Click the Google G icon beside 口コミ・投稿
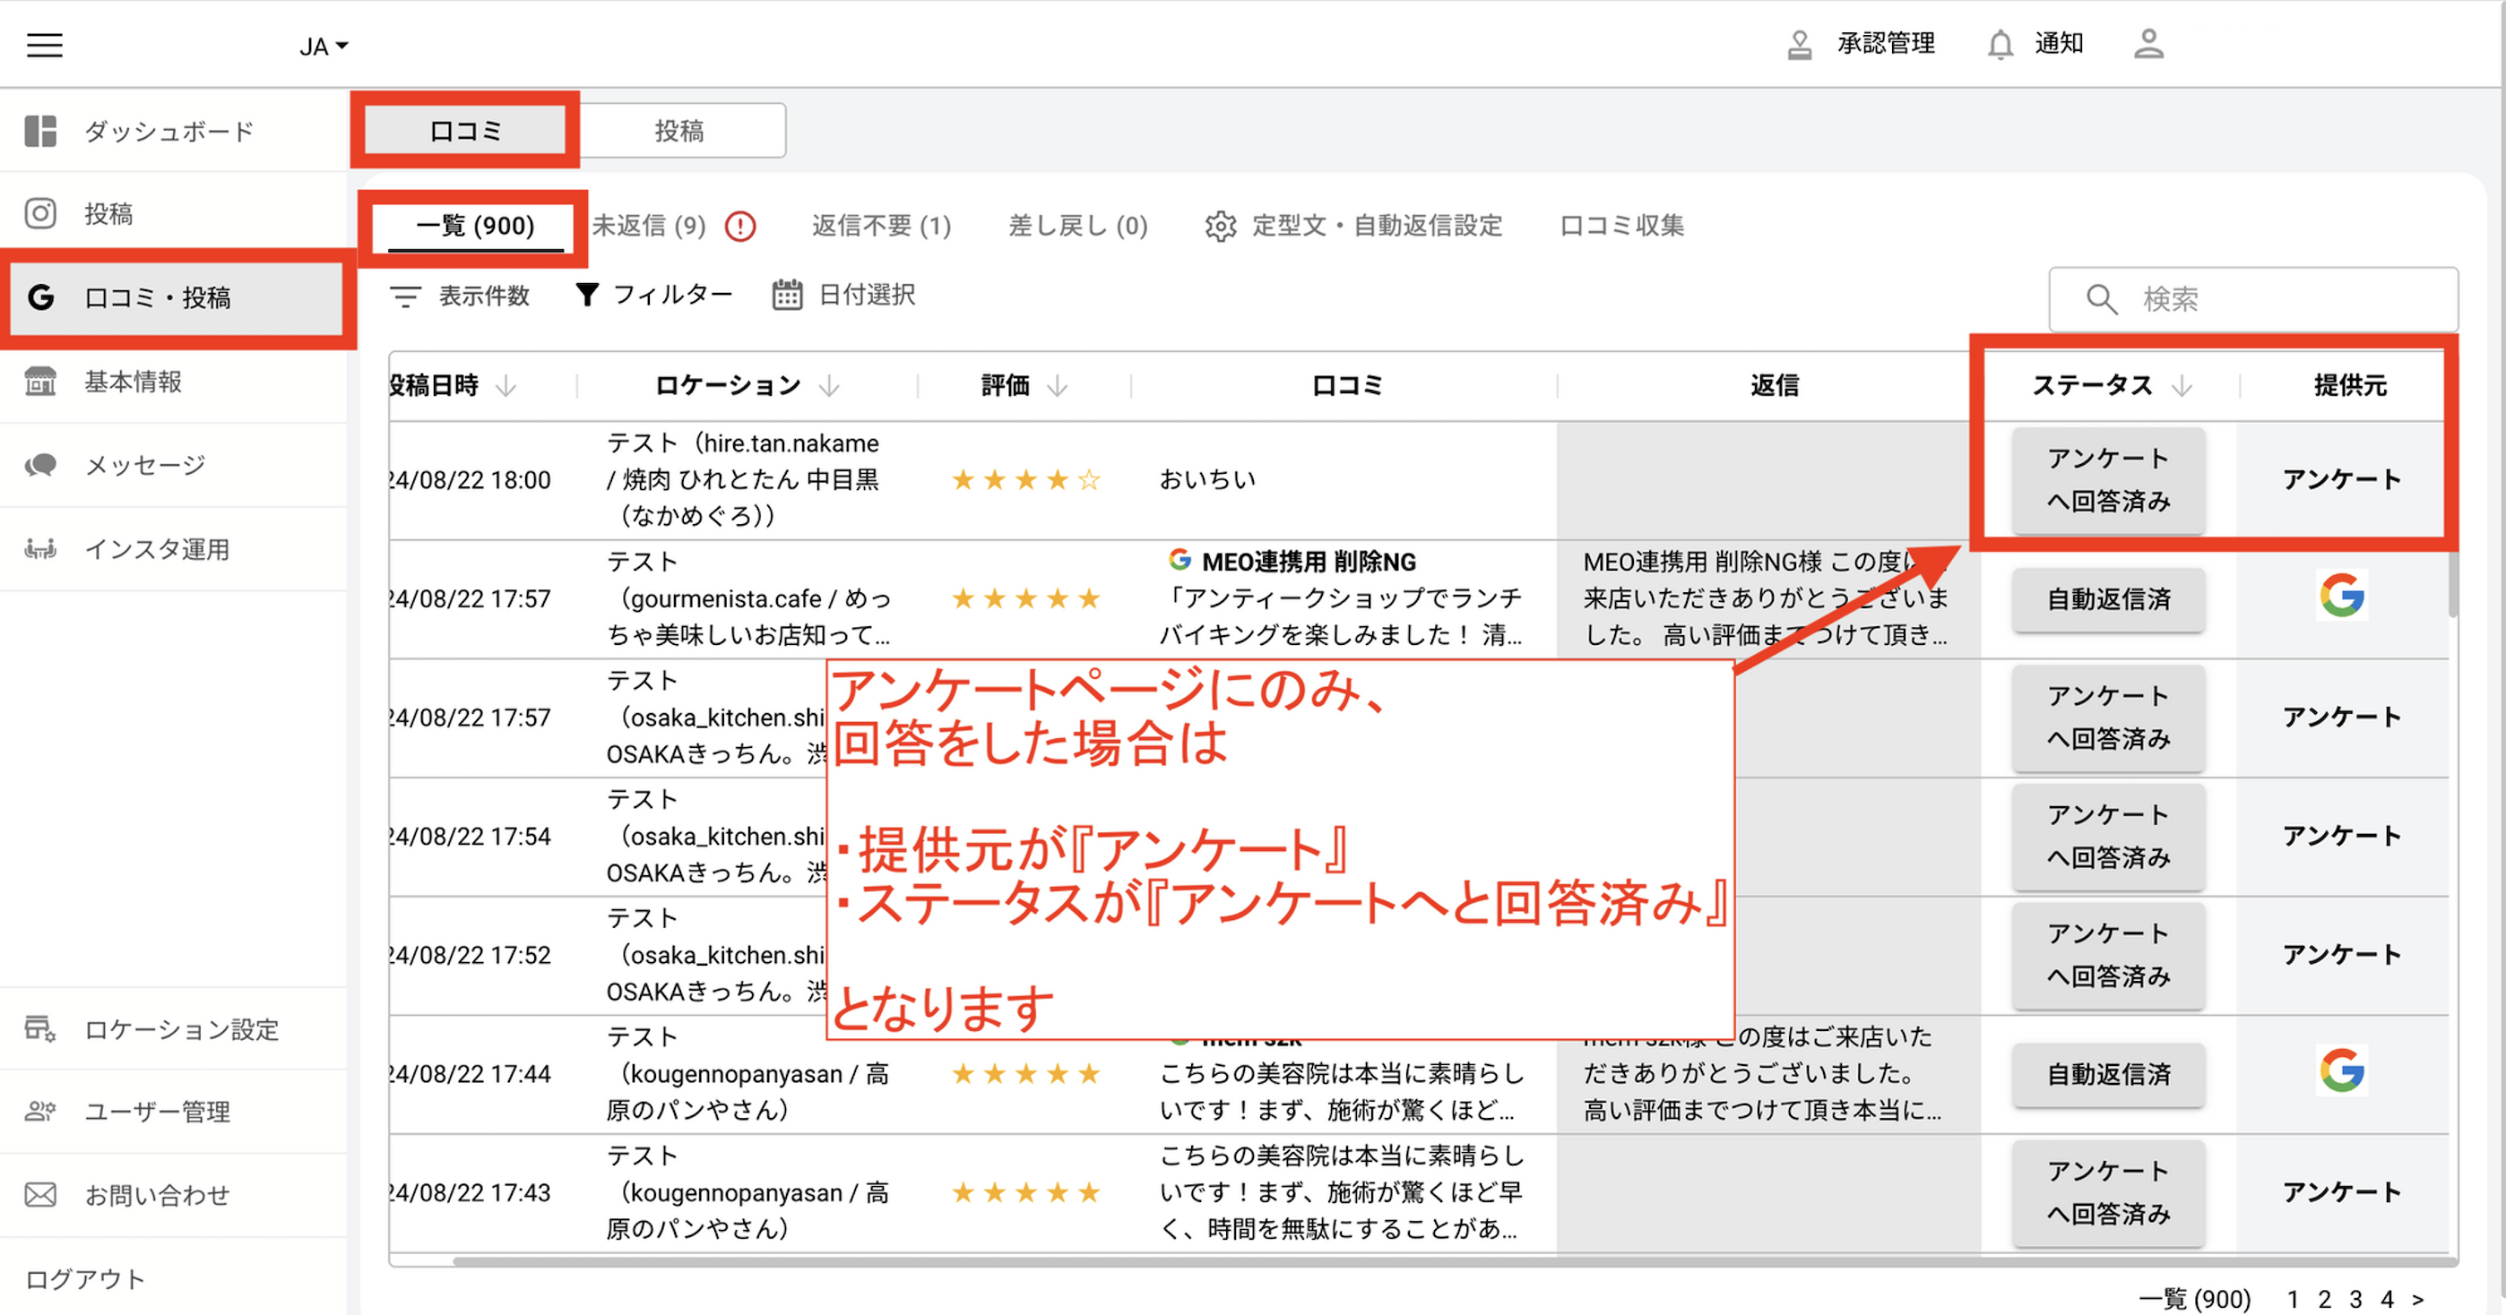2506x1315 pixels. [40, 297]
